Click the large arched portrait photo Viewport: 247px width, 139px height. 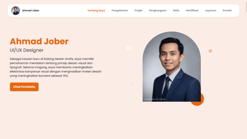click(x=172, y=67)
